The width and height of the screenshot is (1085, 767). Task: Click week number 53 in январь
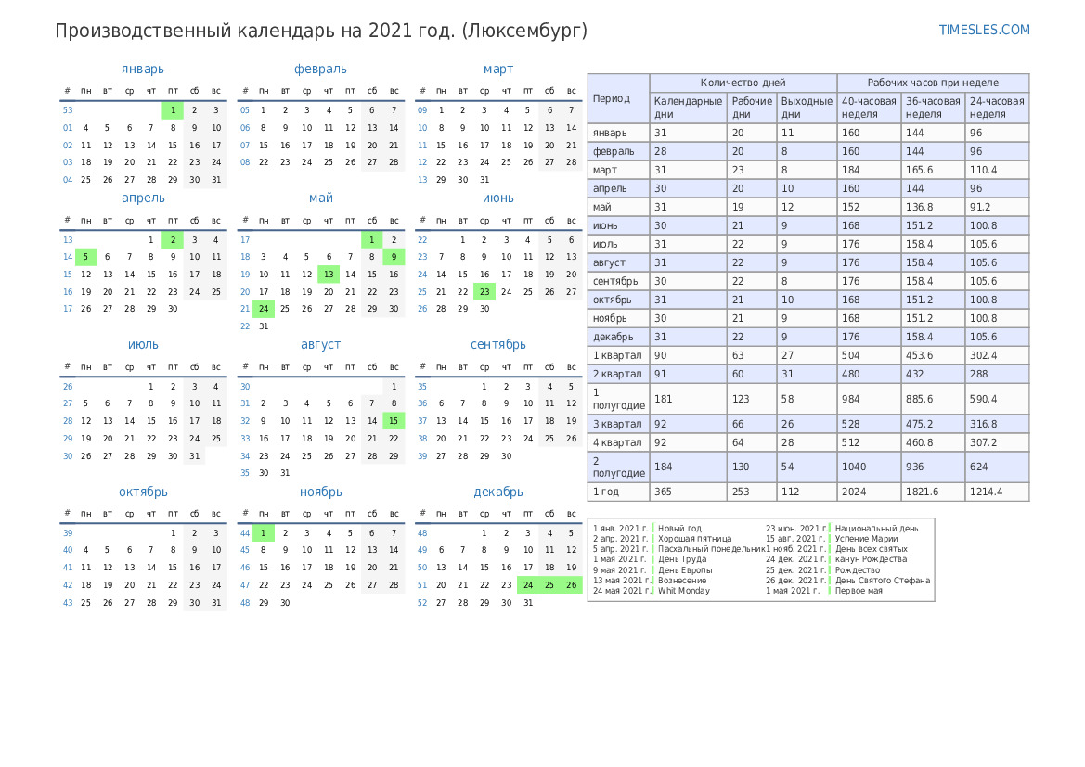[68, 110]
